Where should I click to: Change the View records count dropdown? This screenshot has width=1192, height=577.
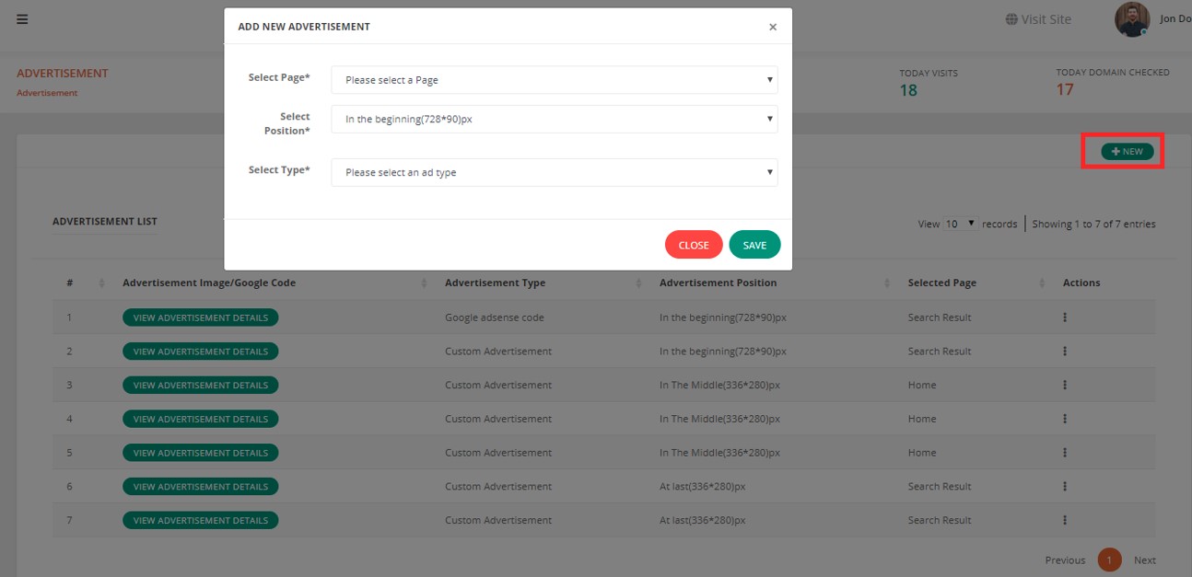(x=960, y=225)
